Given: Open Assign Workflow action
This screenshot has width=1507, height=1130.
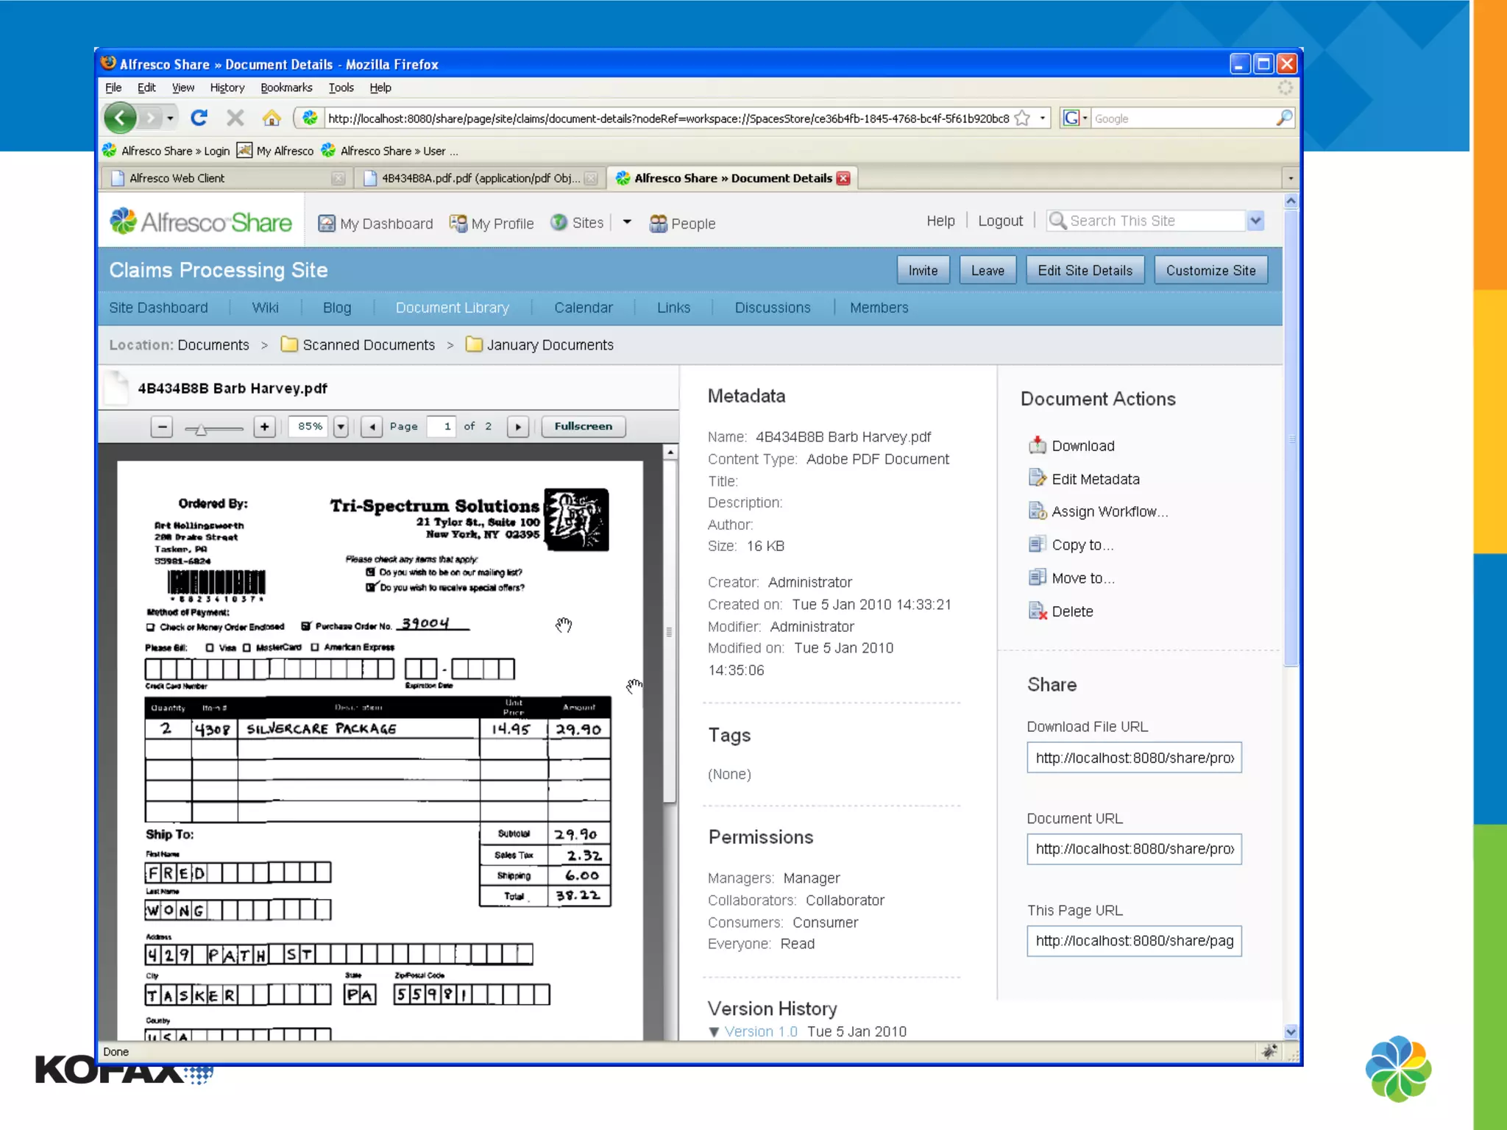Looking at the screenshot, I should coord(1109,511).
